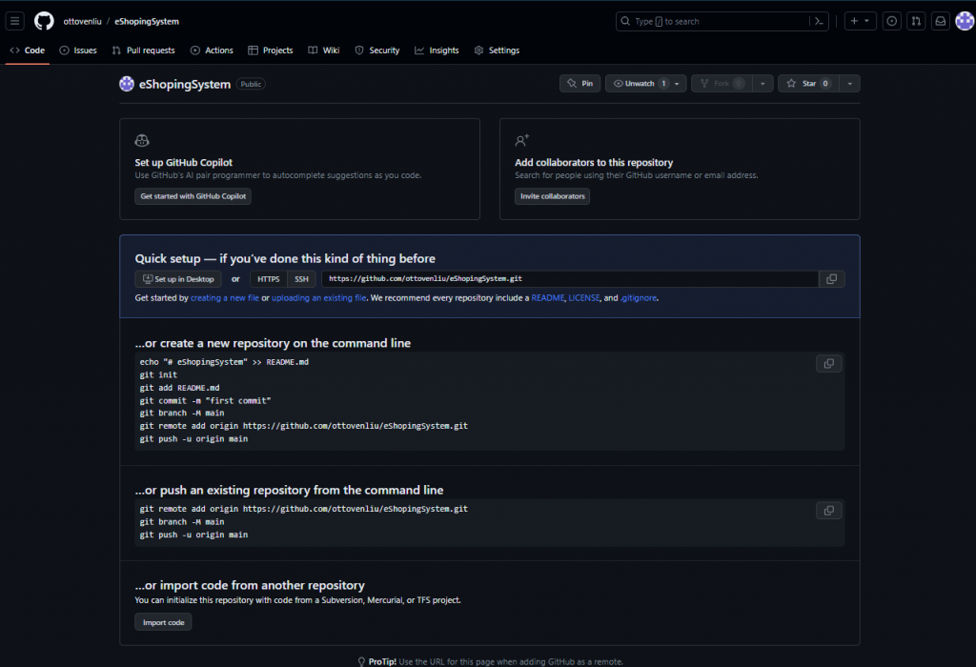Open the notifications inbox icon
This screenshot has height=667, width=976.
point(940,21)
